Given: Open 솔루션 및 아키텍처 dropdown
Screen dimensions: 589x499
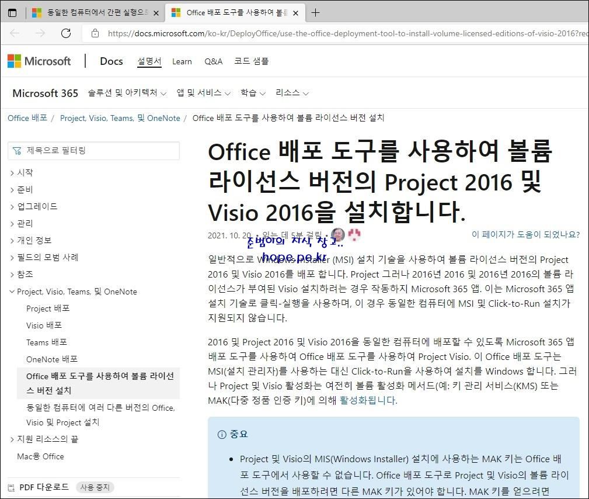Looking at the screenshot, I should (127, 93).
